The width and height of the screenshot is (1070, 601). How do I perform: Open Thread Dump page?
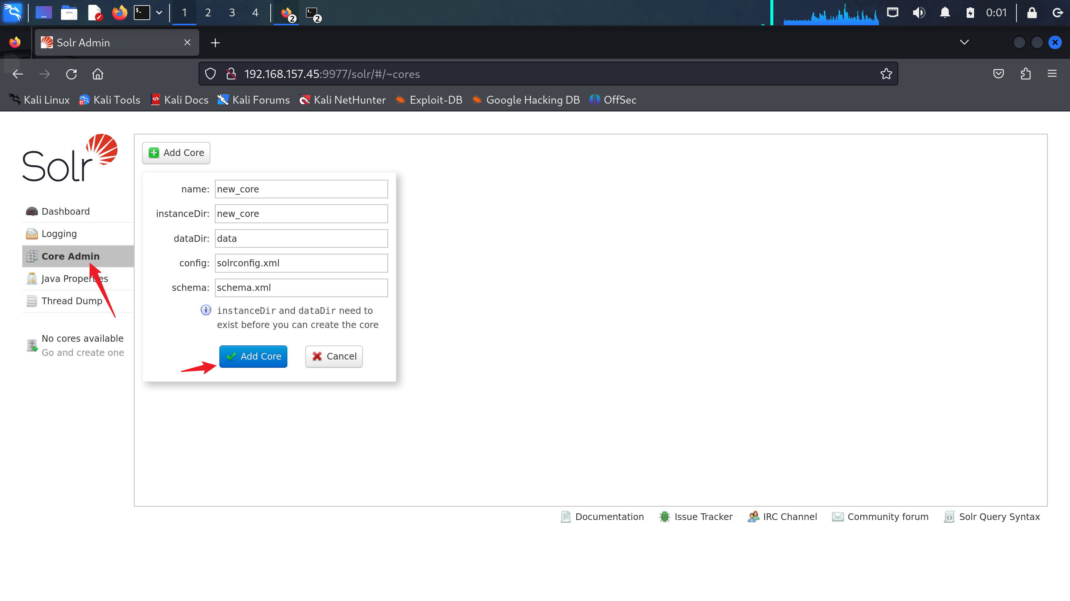coord(71,301)
